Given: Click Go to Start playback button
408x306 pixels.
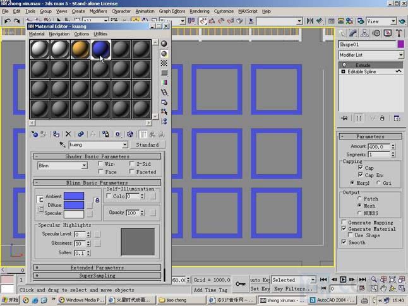Looking at the screenshot, I should [x=323, y=280].
